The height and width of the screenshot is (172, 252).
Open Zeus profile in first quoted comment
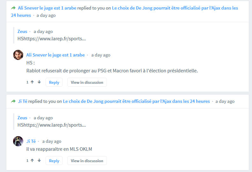(22, 31)
